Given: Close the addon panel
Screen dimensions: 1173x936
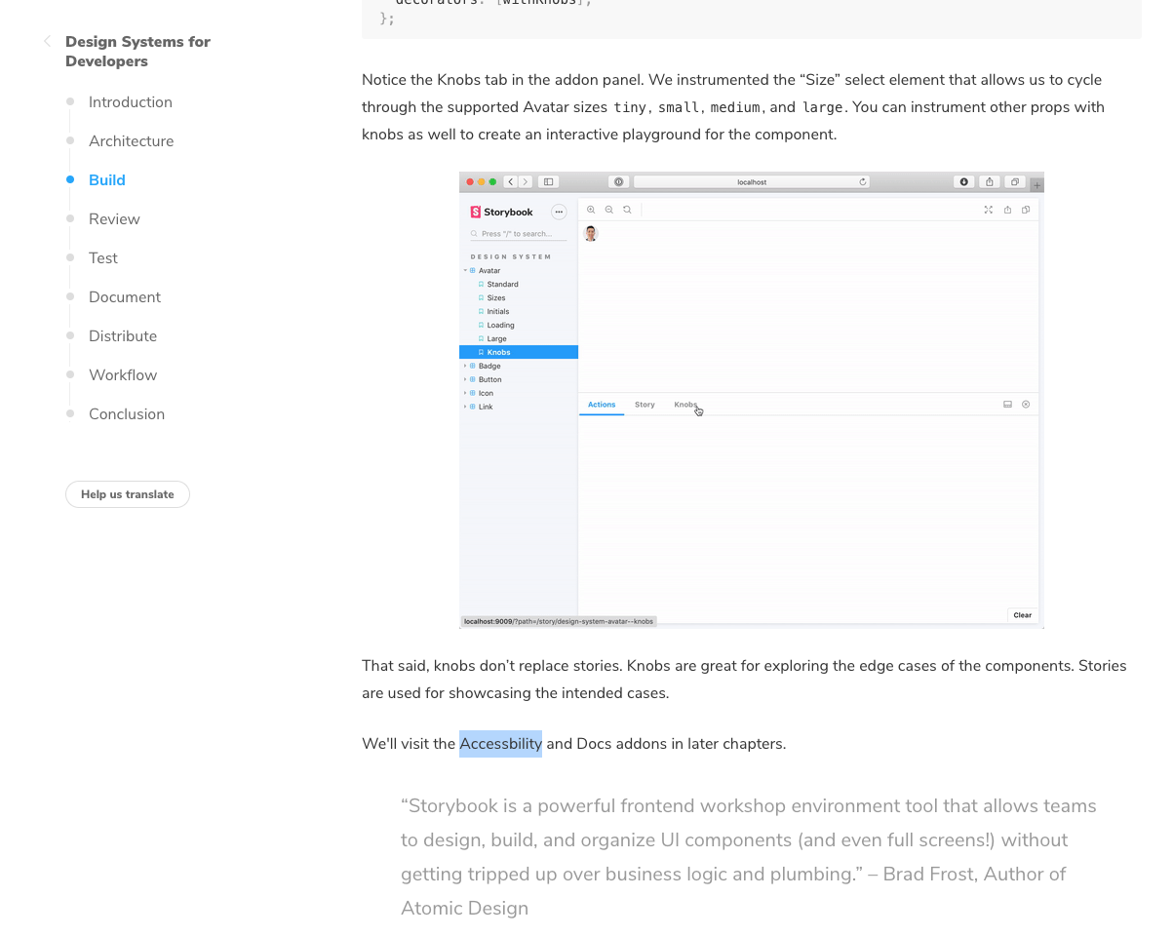Looking at the screenshot, I should [x=1025, y=404].
